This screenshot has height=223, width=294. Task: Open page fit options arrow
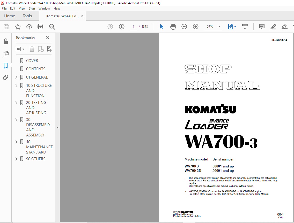(x=235, y=27)
